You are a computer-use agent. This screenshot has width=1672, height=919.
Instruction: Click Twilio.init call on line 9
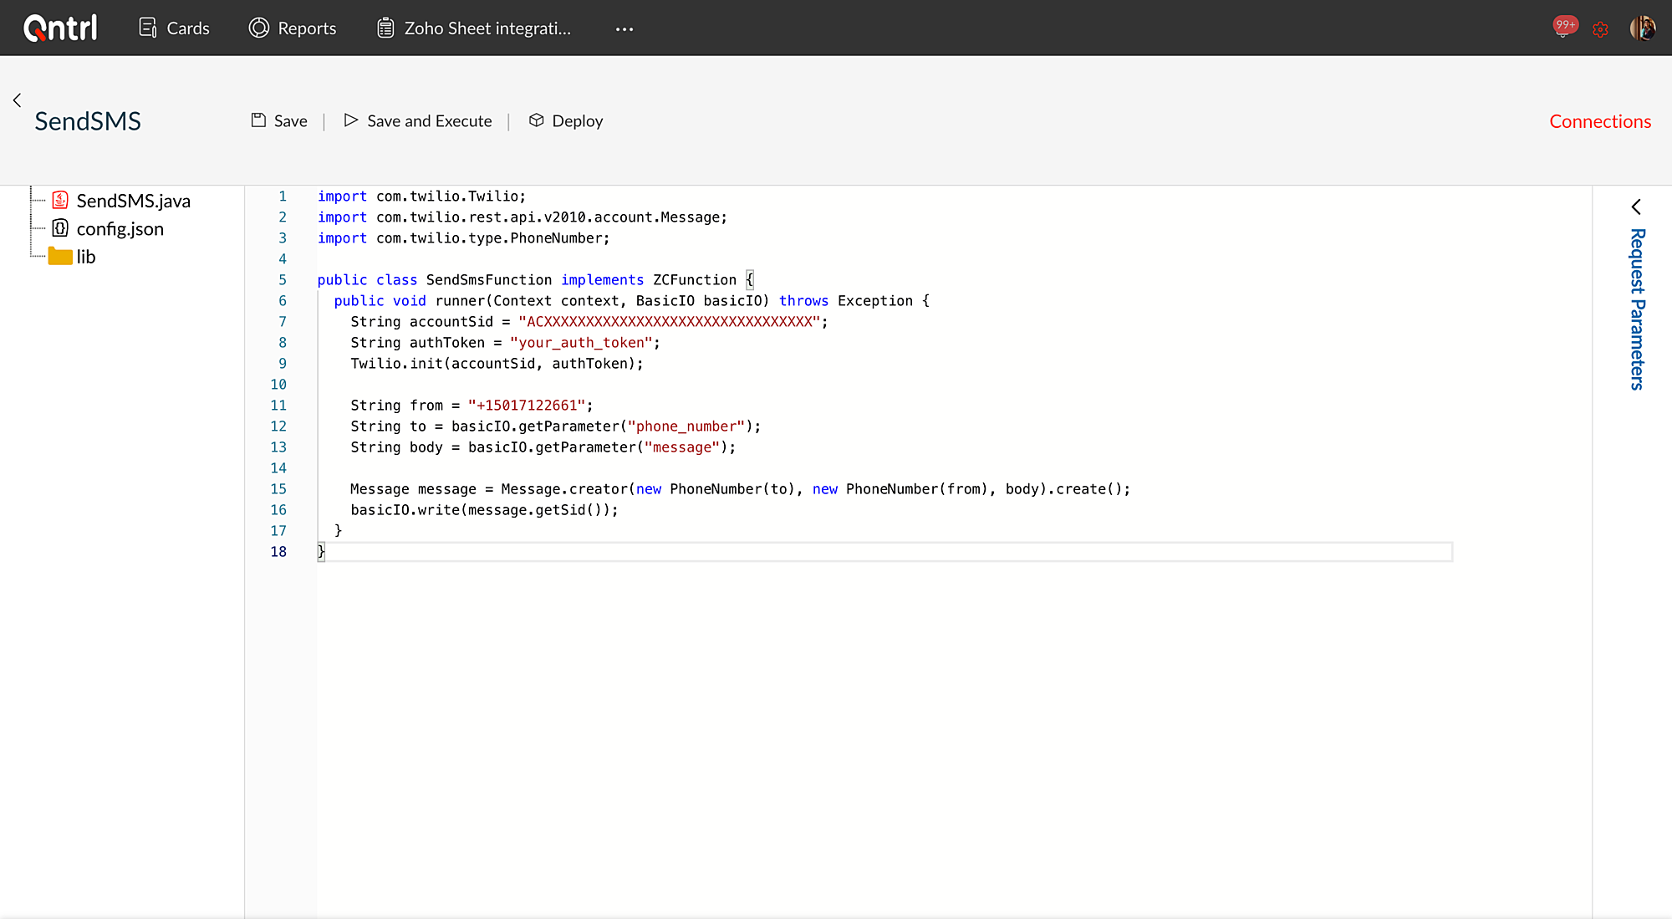coord(497,364)
